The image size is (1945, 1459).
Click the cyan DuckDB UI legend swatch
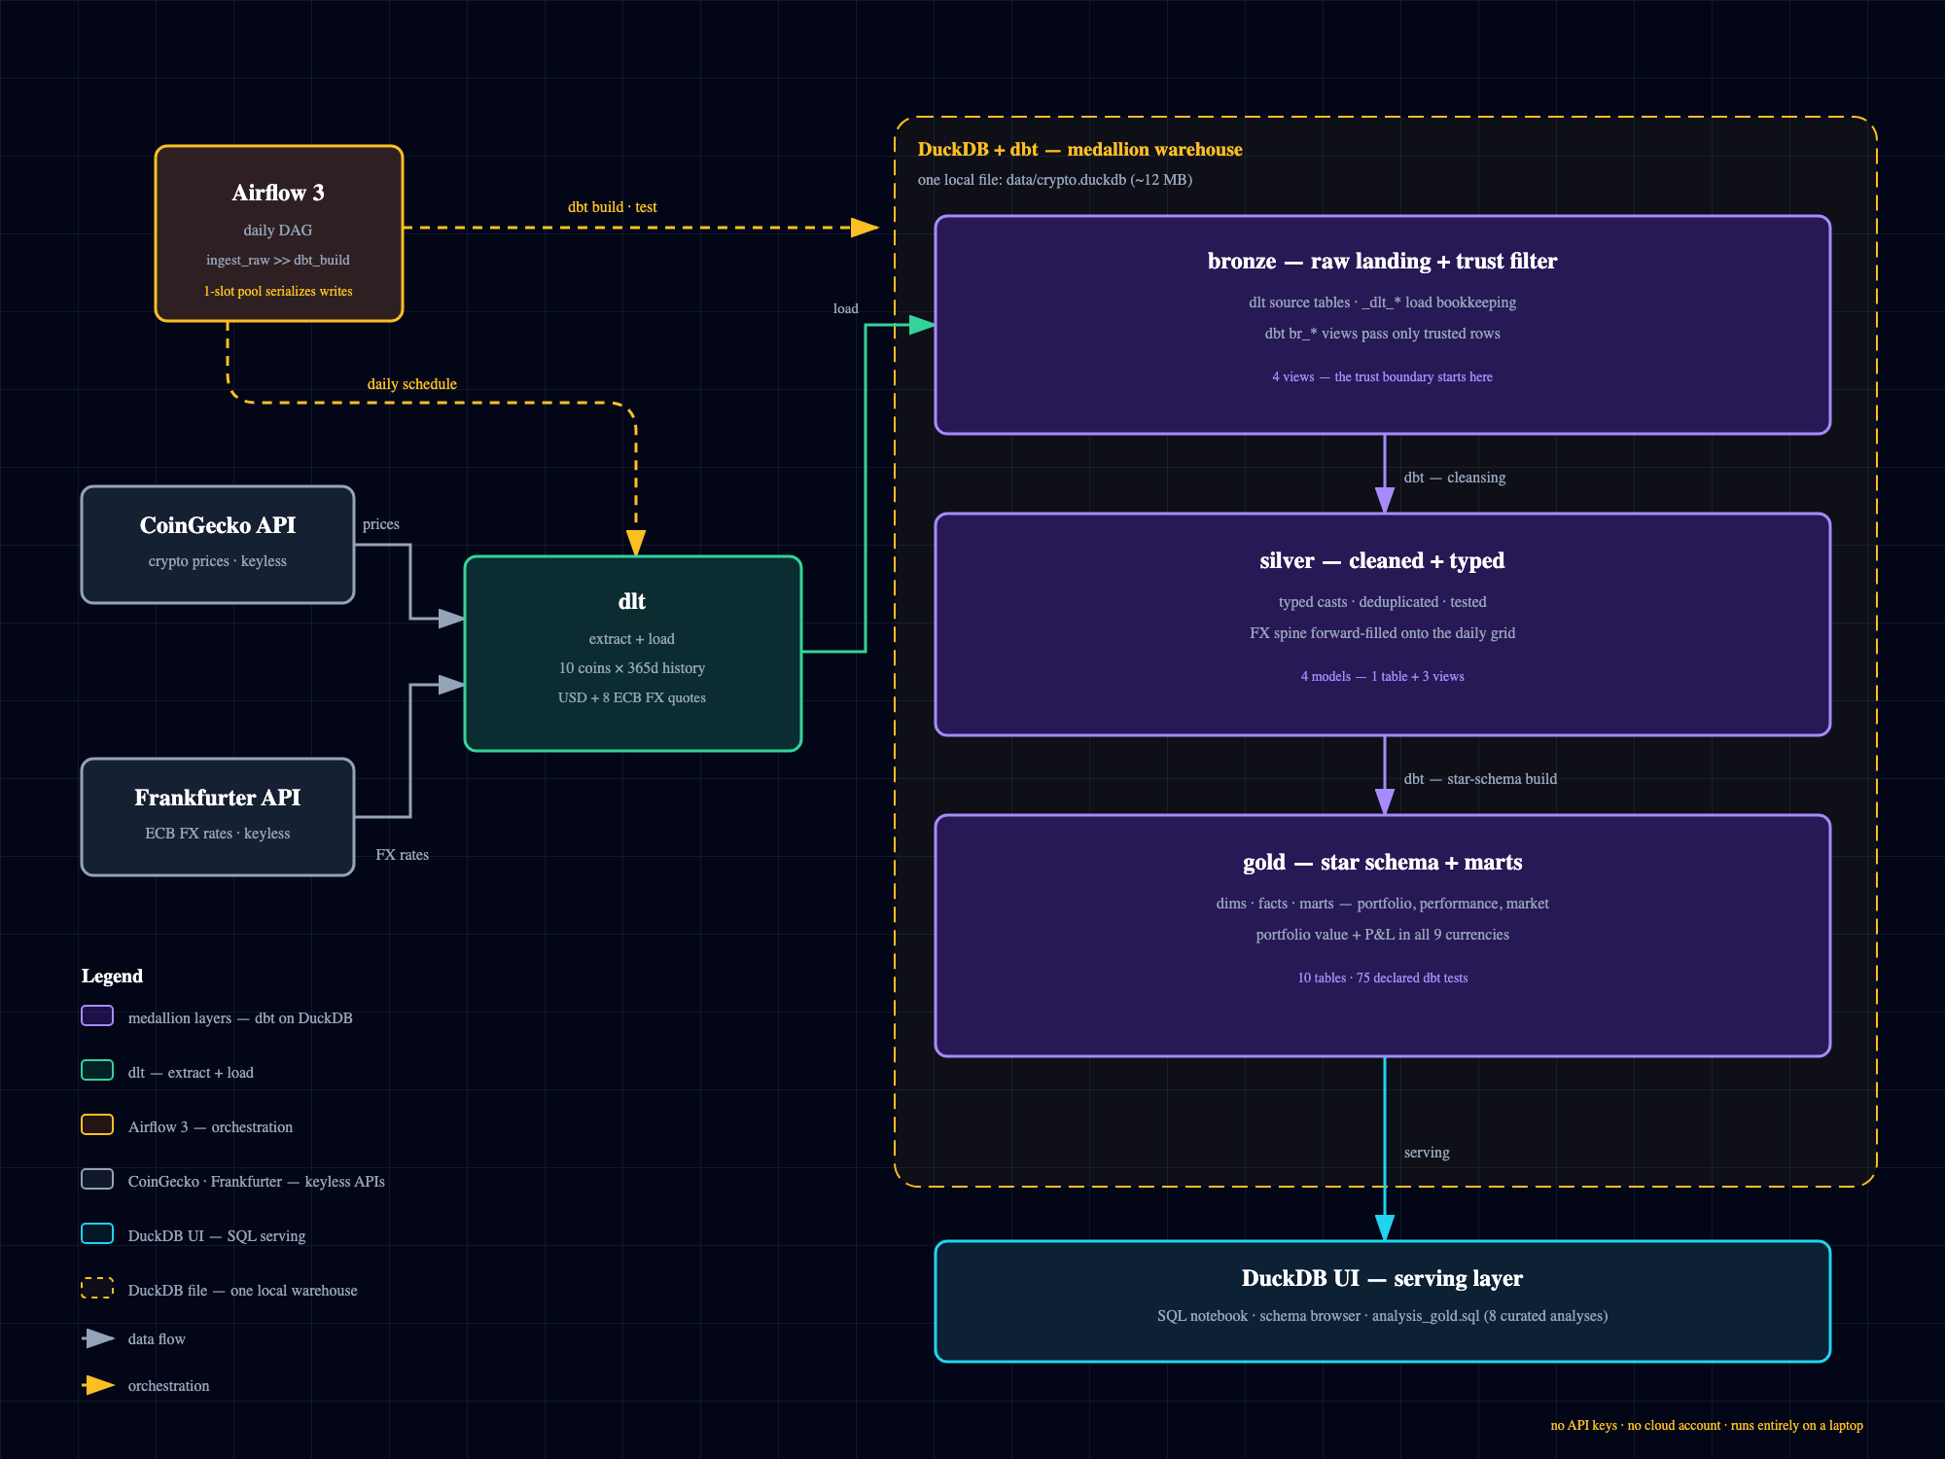click(97, 1234)
